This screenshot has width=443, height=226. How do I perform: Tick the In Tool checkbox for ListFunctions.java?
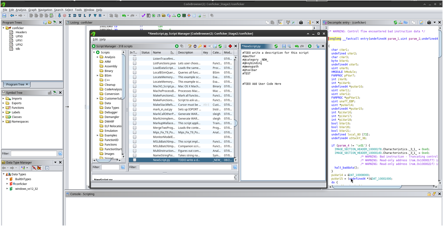pos(135,63)
